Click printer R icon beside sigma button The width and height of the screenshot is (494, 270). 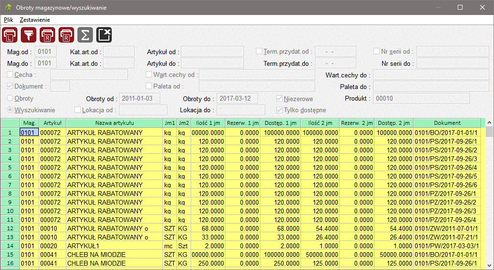(66, 35)
